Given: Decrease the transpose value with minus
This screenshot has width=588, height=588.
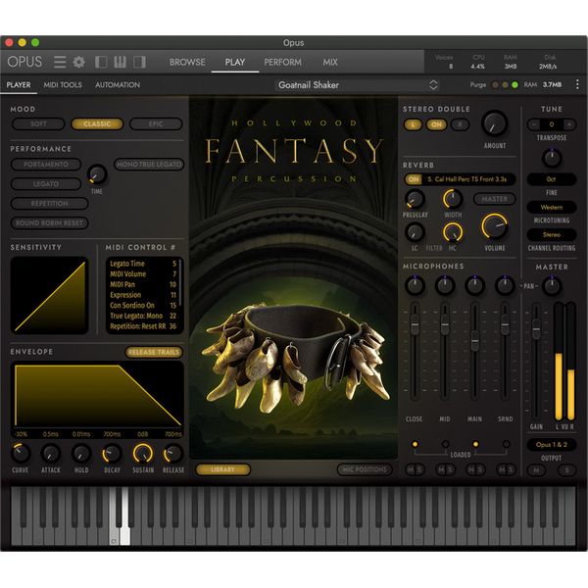Looking at the screenshot, I should (534, 124).
